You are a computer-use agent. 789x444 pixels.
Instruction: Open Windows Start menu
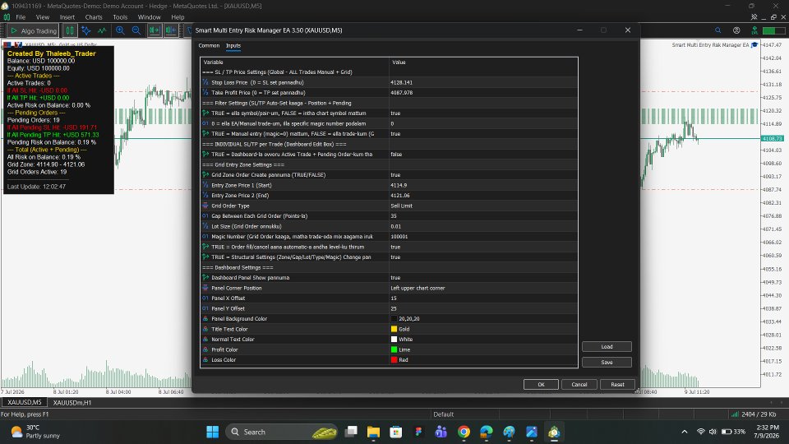tap(212, 432)
